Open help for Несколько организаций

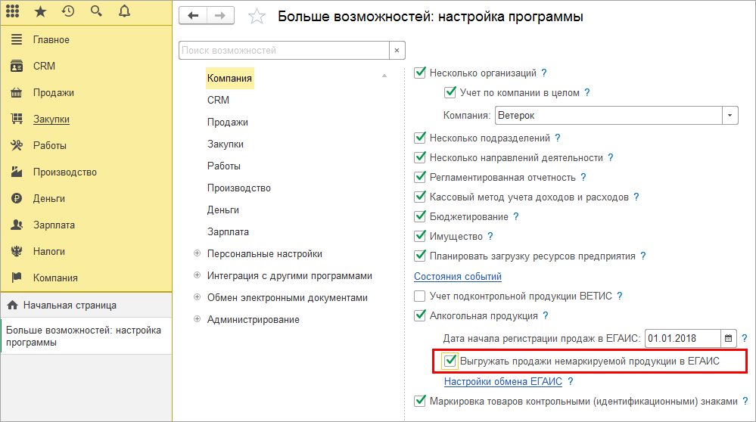pos(544,73)
